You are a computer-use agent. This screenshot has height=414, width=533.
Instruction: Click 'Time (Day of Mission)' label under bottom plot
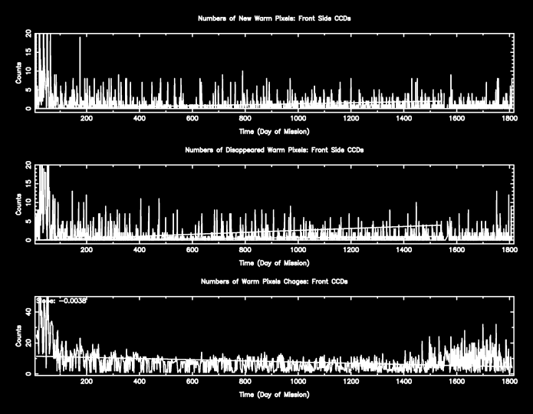point(275,395)
